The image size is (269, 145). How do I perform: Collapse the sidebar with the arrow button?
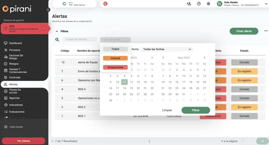pyautogui.click(x=48, y=10)
